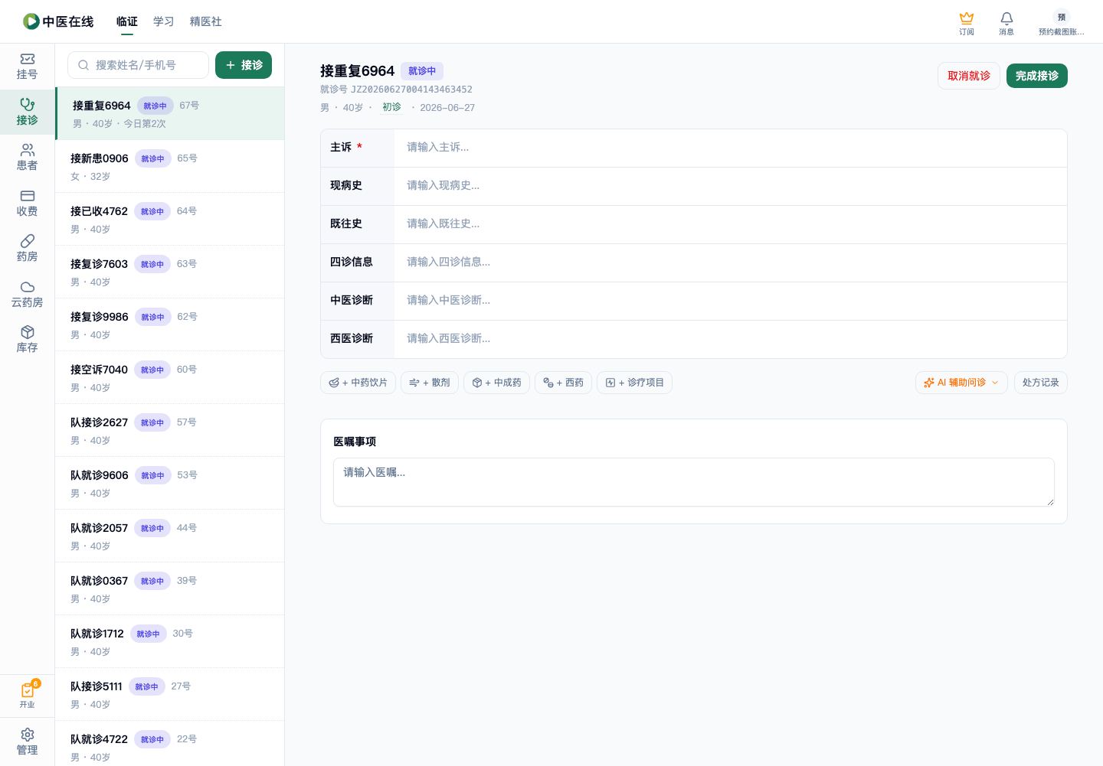The height and width of the screenshot is (766, 1103).
Task: Open the 挂号 registration sidebar icon
Action: point(27,67)
